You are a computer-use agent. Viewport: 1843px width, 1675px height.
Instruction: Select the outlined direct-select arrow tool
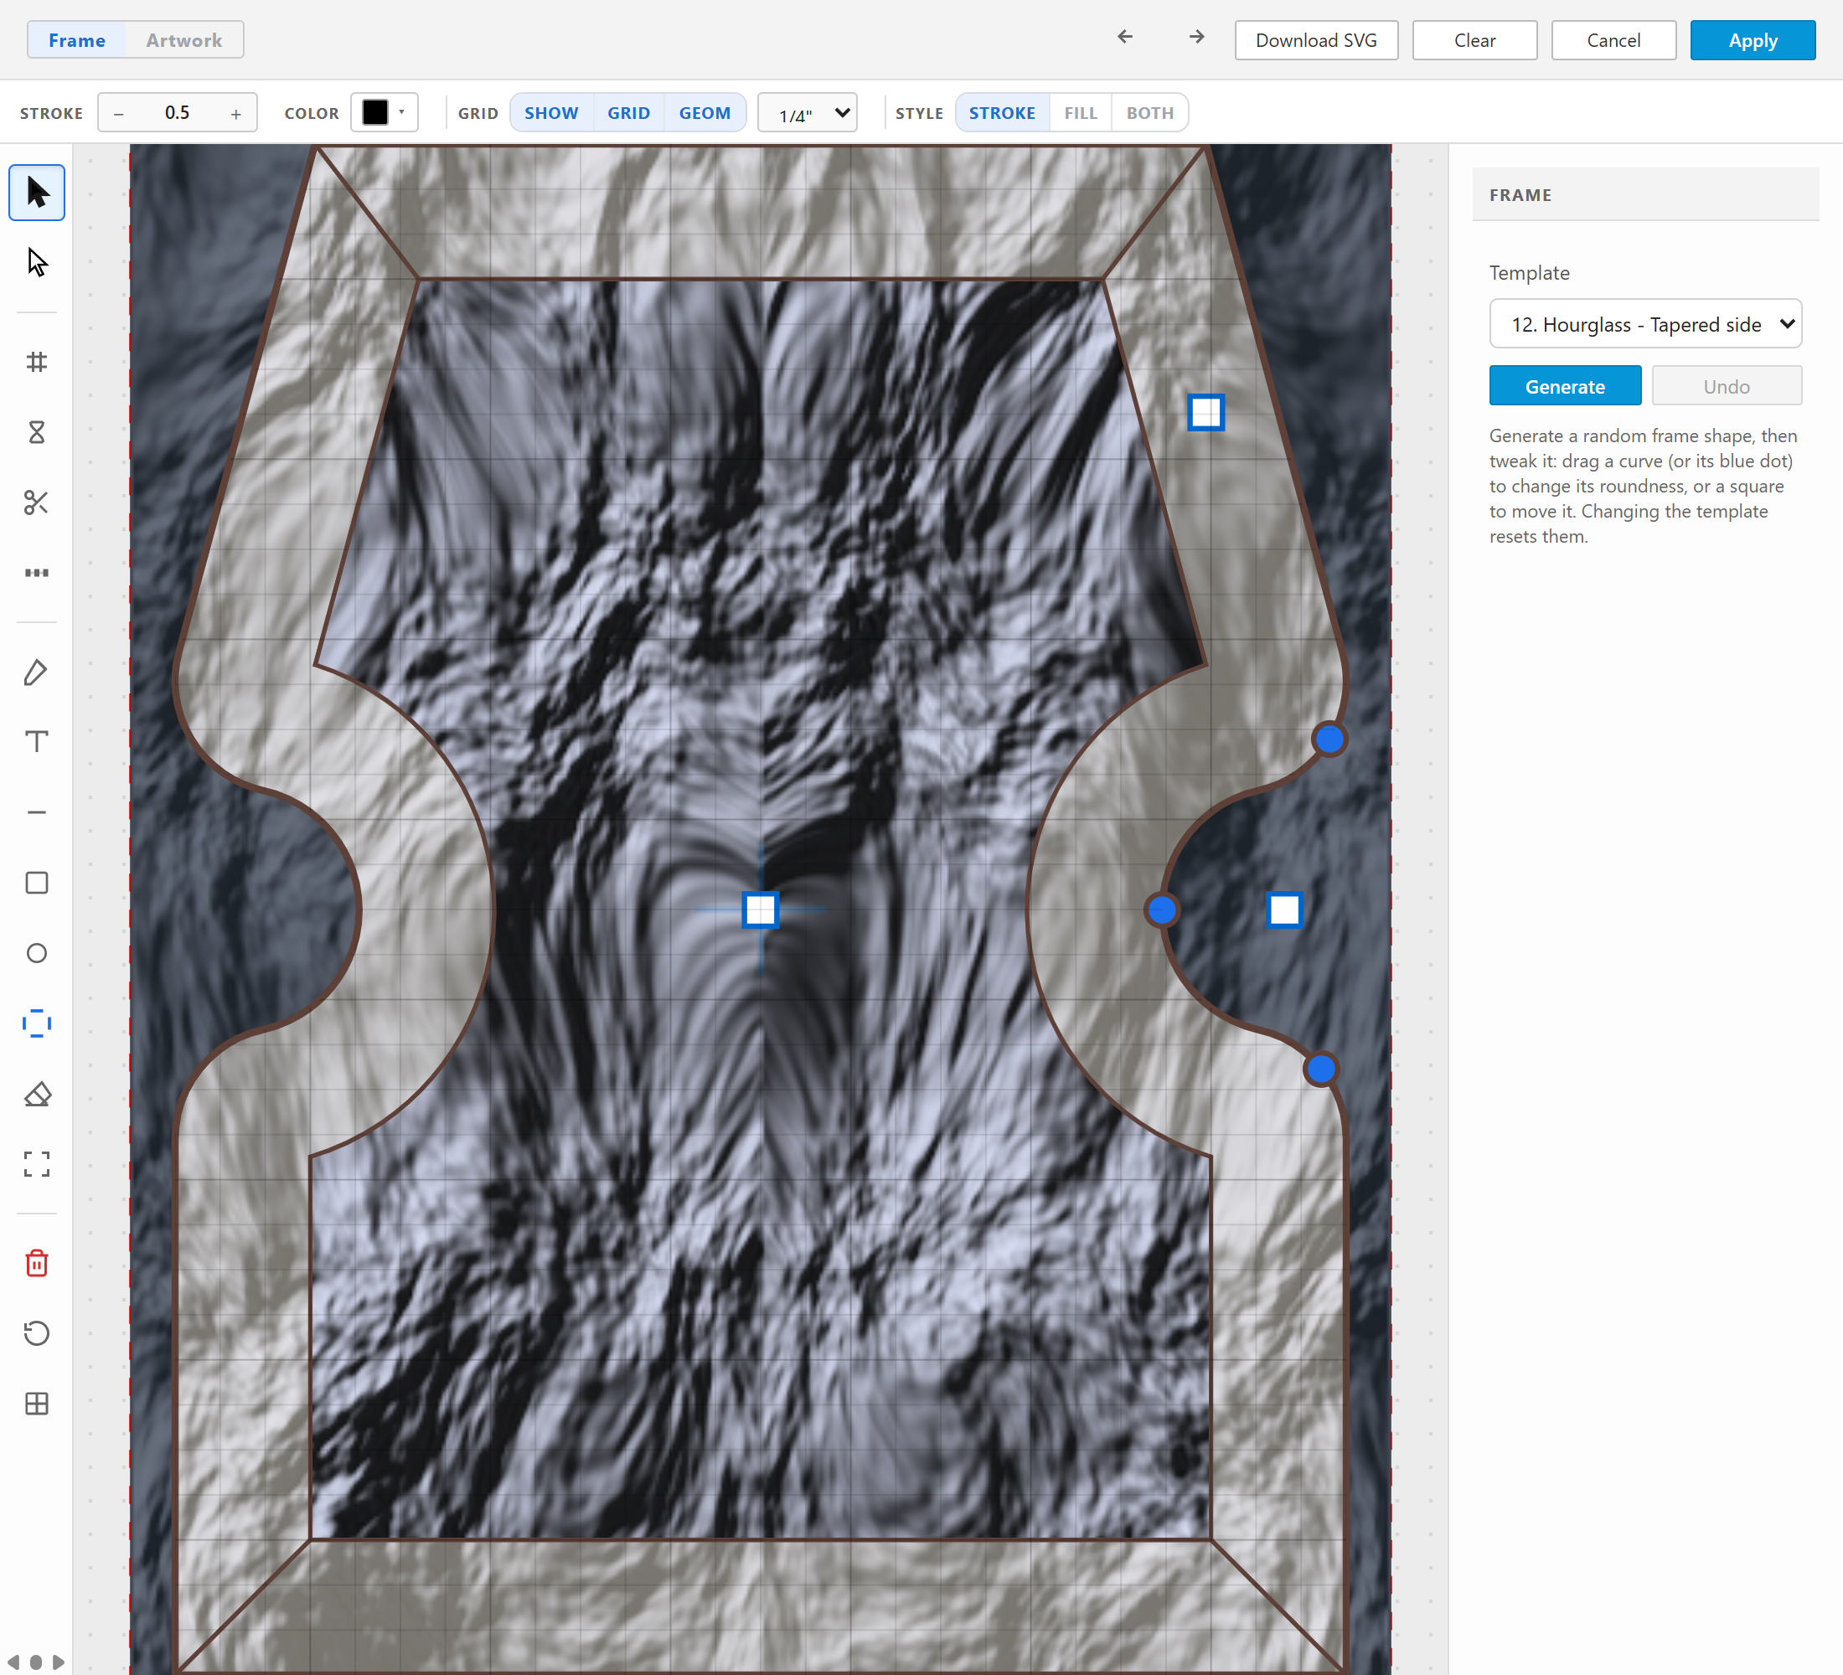(37, 263)
